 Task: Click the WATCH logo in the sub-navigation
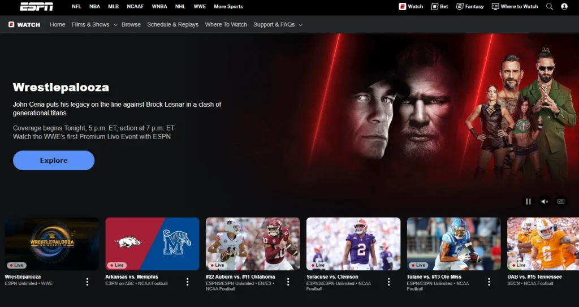coord(24,25)
